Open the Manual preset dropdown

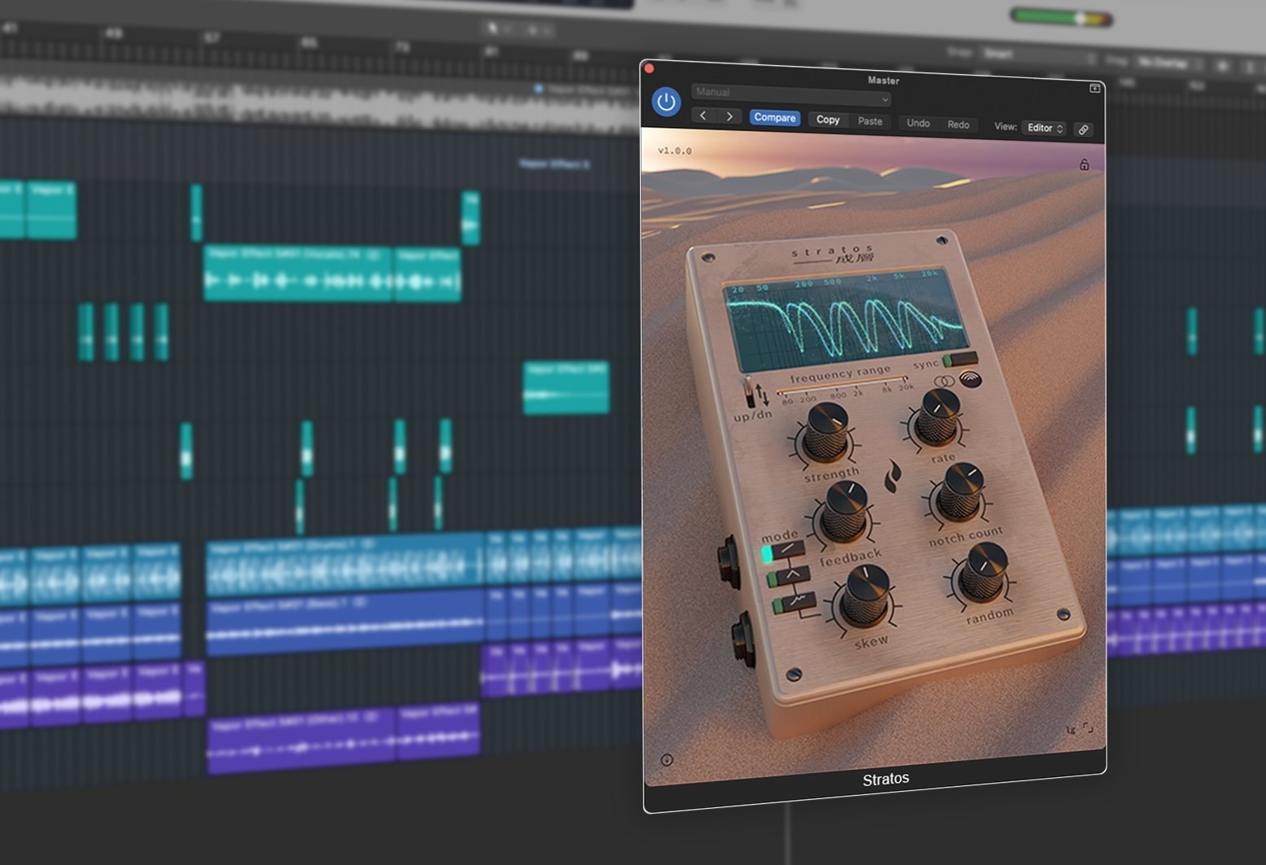click(x=791, y=94)
